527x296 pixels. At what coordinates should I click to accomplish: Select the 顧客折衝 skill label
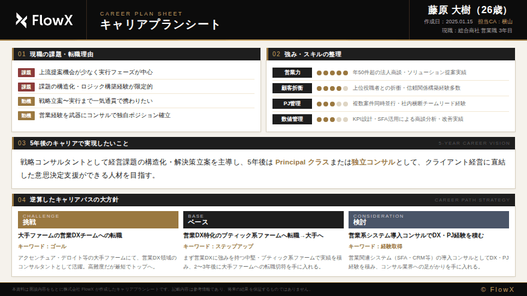(x=292, y=89)
